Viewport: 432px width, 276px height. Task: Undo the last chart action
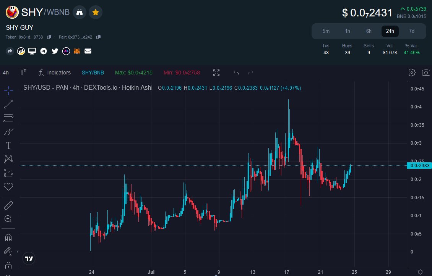(236, 73)
